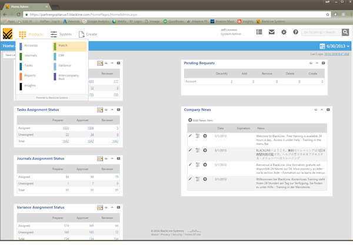Image resolution: width=353 pixels, height=246 pixels.
Task: Toggle chart view in Journals Assignment Status
Action: (100, 159)
